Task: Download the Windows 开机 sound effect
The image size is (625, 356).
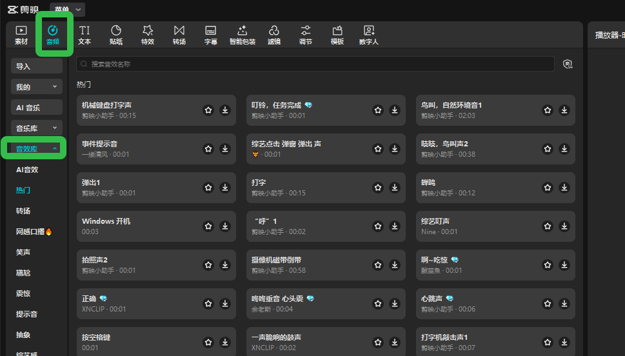Action: 225,226
